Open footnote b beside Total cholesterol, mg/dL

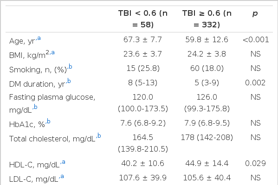(99, 136)
